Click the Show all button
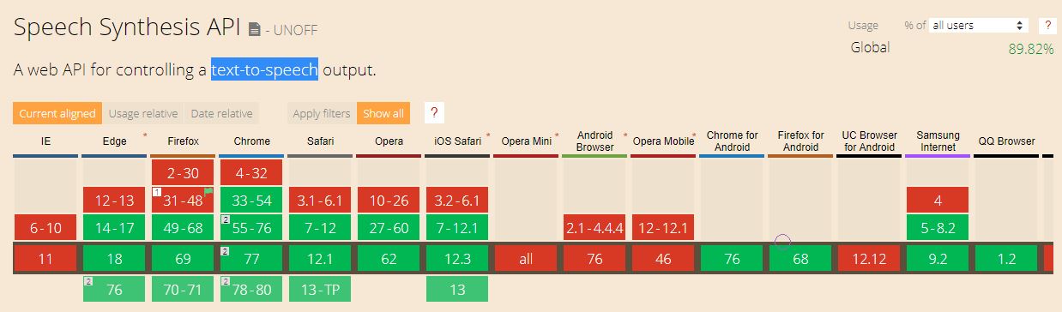1062x312 pixels. point(383,113)
